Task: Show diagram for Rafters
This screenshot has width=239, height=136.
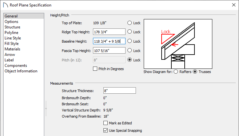Action: pyautogui.click(x=176, y=72)
